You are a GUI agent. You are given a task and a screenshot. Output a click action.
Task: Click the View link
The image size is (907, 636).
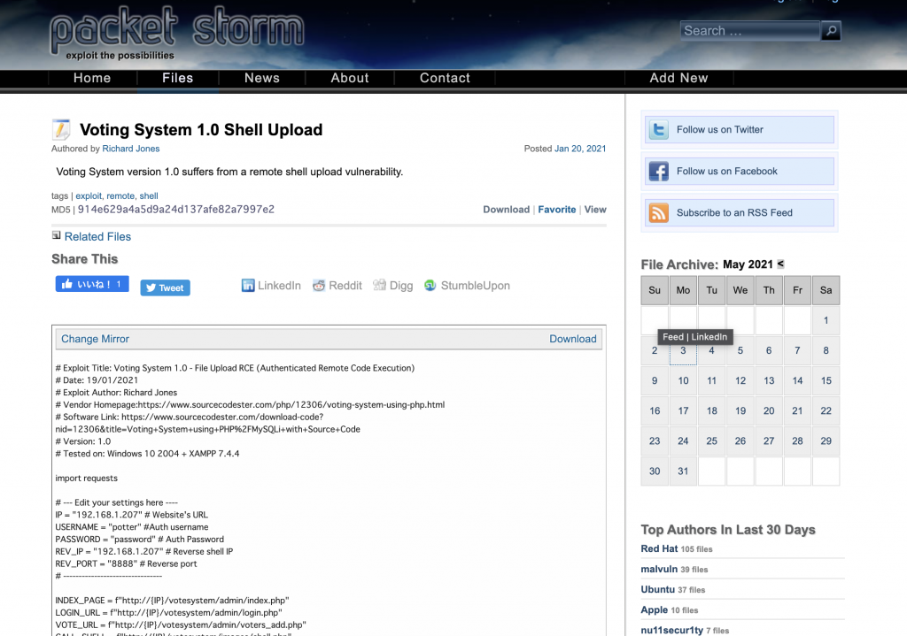pos(595,210)
